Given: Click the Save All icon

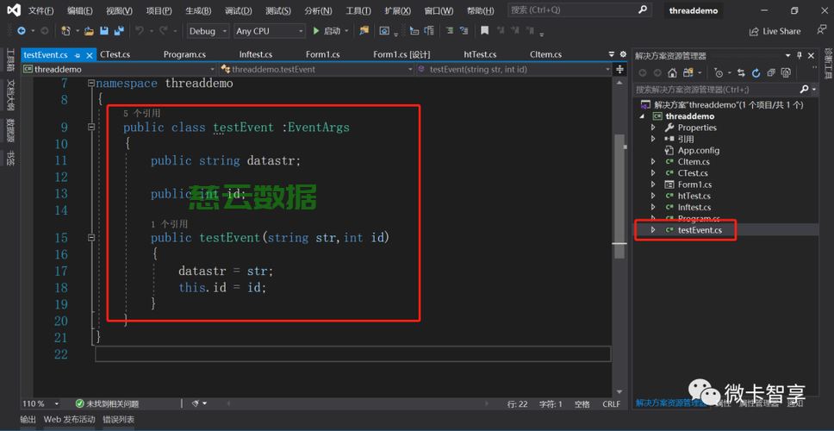Looking at the screenshot, I should [x=119, y=31].
